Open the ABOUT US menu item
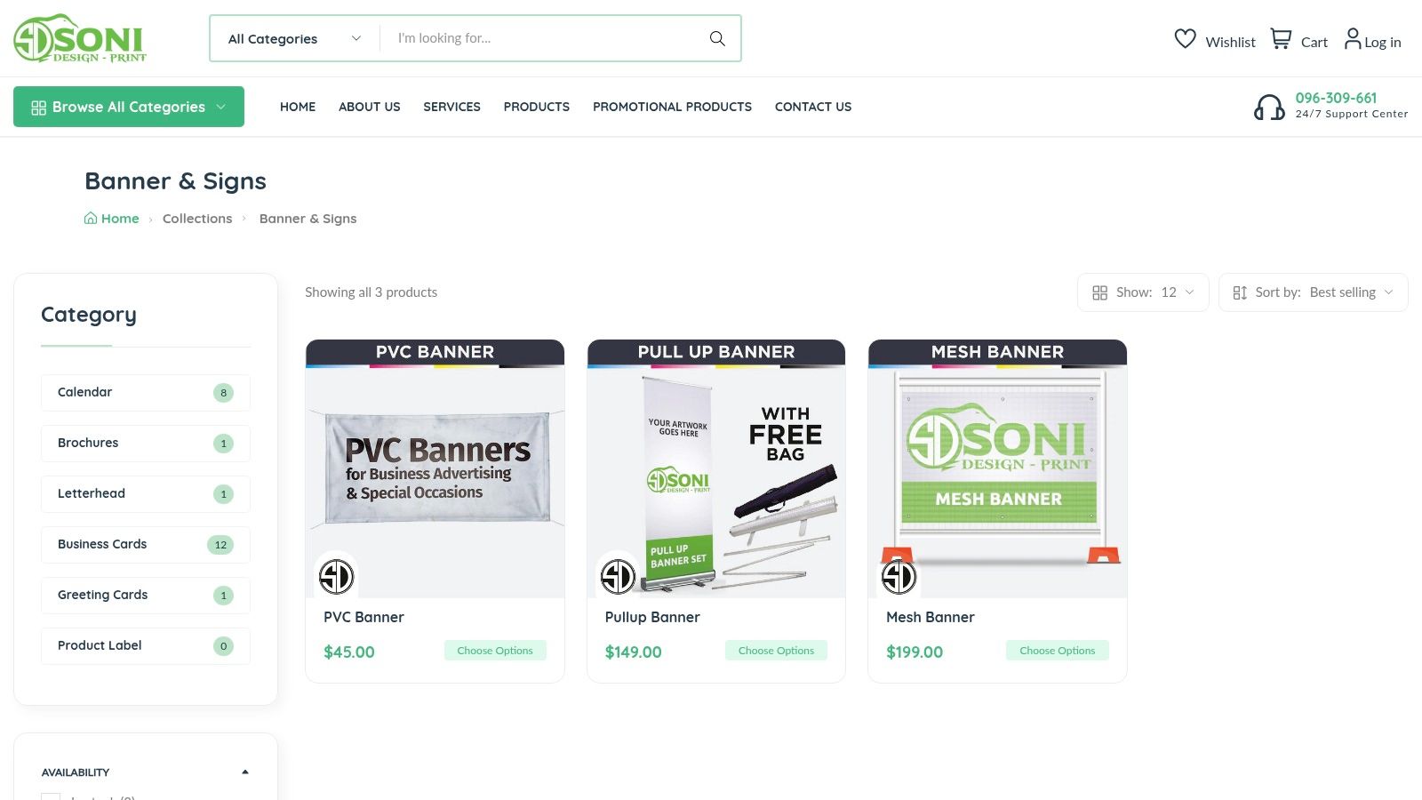The height and width of the screenshot is (800, 1422). (x=370, y=107)
